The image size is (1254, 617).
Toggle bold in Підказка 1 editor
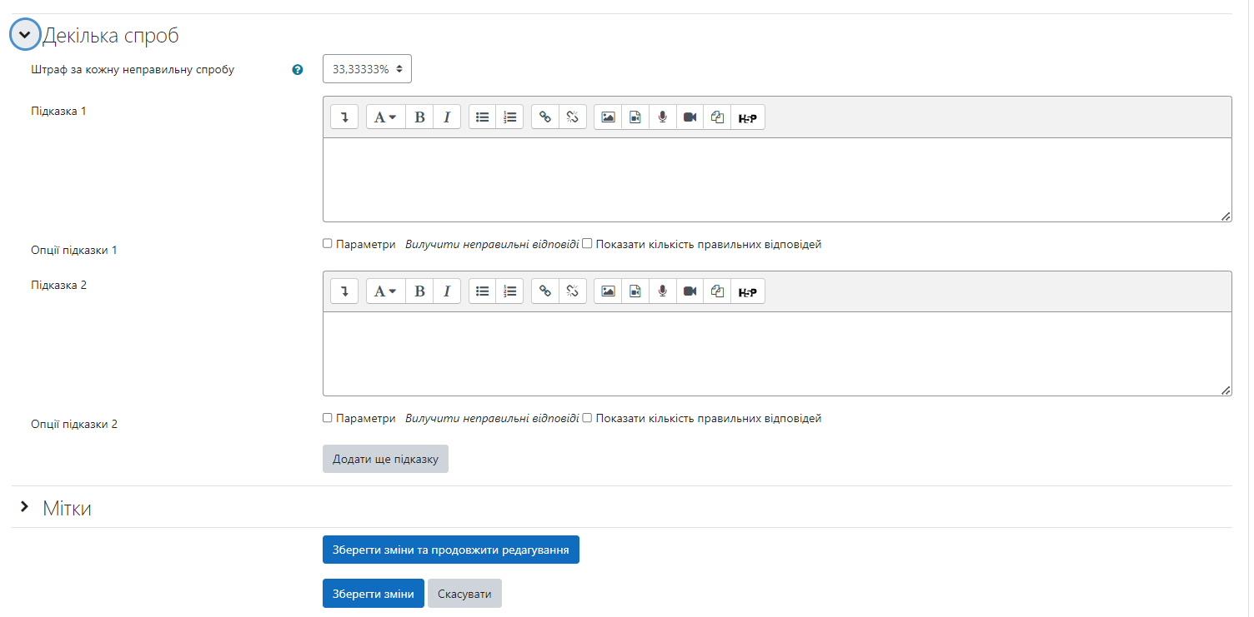pos(419,117)
